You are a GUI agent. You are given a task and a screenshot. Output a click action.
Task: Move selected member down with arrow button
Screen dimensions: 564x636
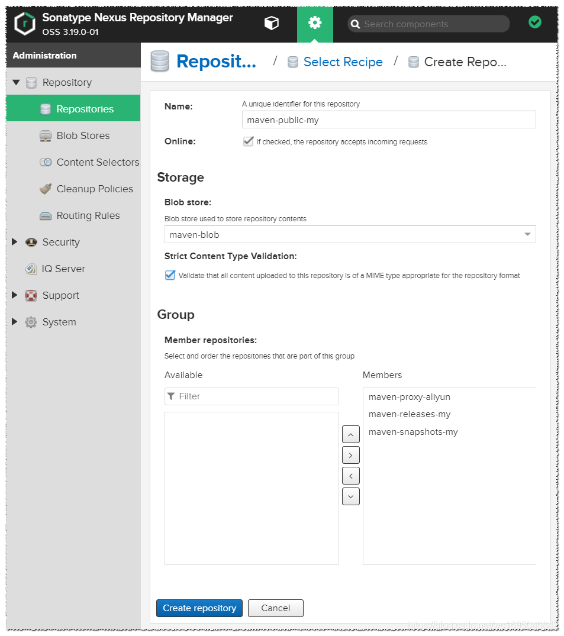point(350,496)
